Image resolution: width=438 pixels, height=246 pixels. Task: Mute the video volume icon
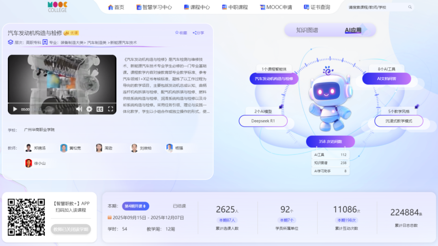point(79,109)
